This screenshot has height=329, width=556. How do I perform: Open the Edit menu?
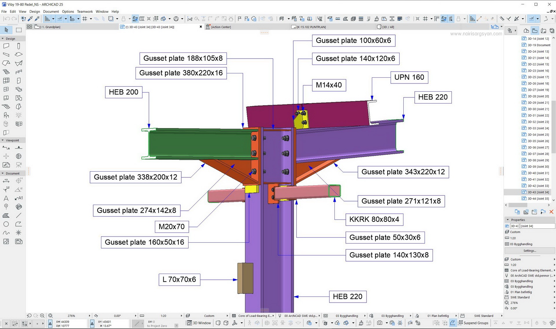(13, 12)
